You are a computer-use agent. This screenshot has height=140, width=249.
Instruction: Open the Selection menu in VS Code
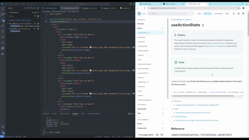[16, 4]
